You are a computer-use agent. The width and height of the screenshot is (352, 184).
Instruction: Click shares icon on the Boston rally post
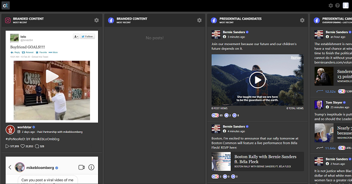[233, 176]
